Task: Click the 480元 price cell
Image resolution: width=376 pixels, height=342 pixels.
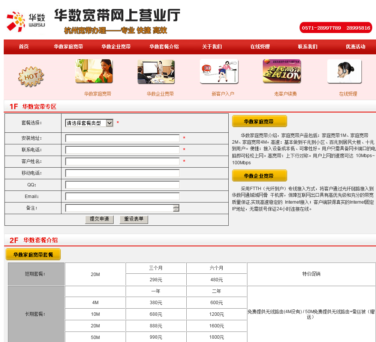Action: click(217, 280)
